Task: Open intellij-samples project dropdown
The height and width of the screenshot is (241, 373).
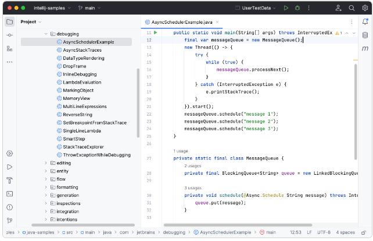Action: click(x=52, y=8)
